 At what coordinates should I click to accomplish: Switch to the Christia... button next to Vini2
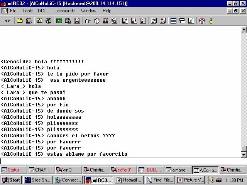tap(96, 170)
